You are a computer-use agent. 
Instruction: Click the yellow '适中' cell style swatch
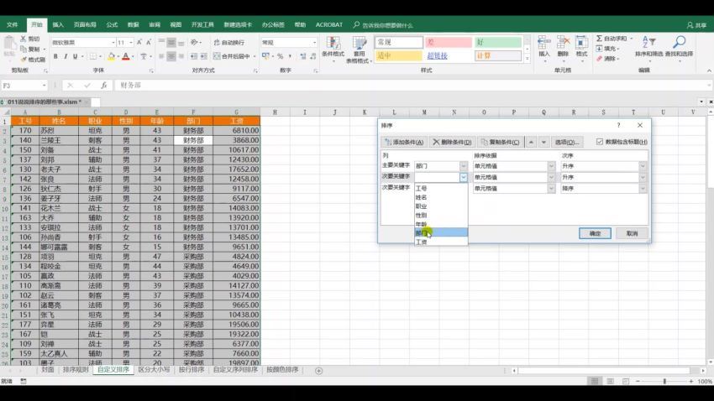click(x=397, y=56)
